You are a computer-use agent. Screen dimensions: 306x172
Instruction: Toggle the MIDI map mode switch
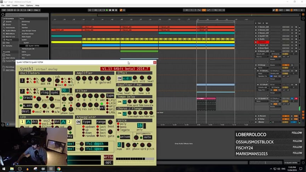point(288,10)
